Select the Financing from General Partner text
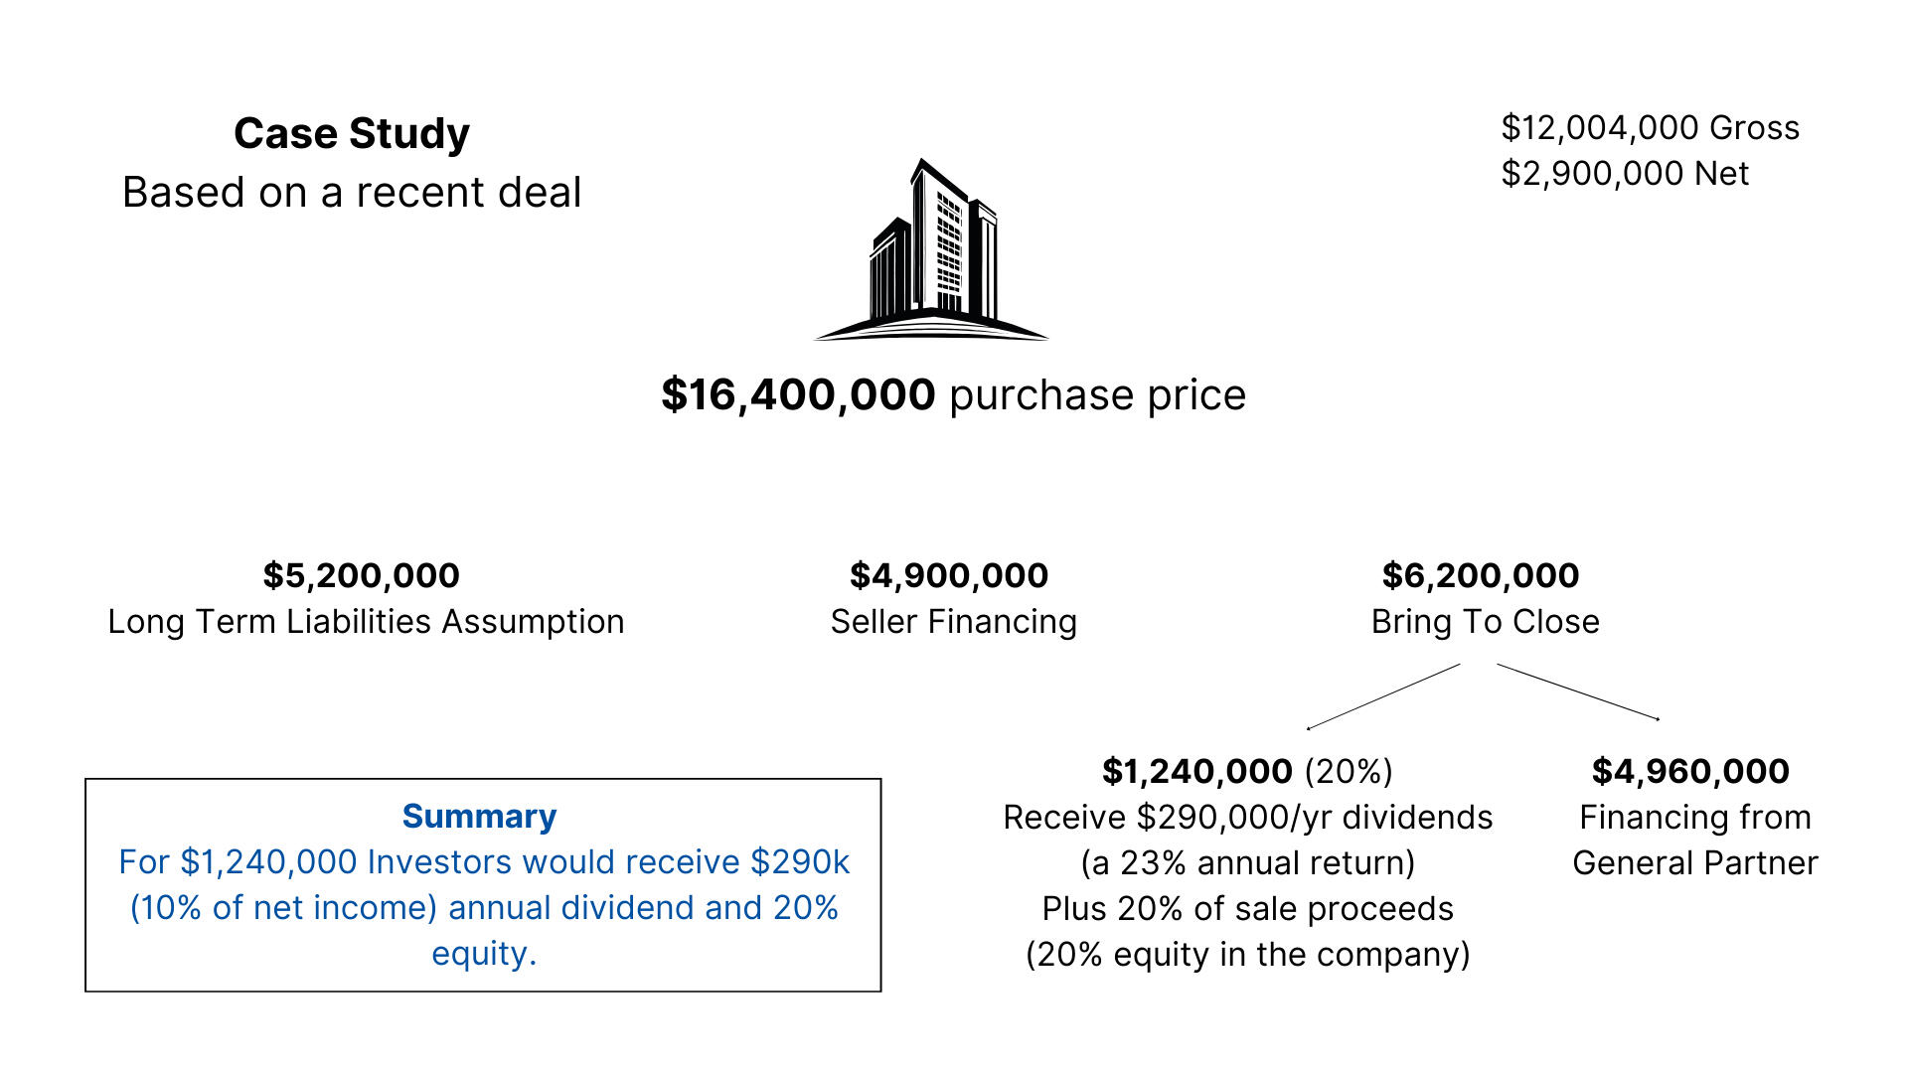Viewport: 1908px width, 1073px height. 1694,840
